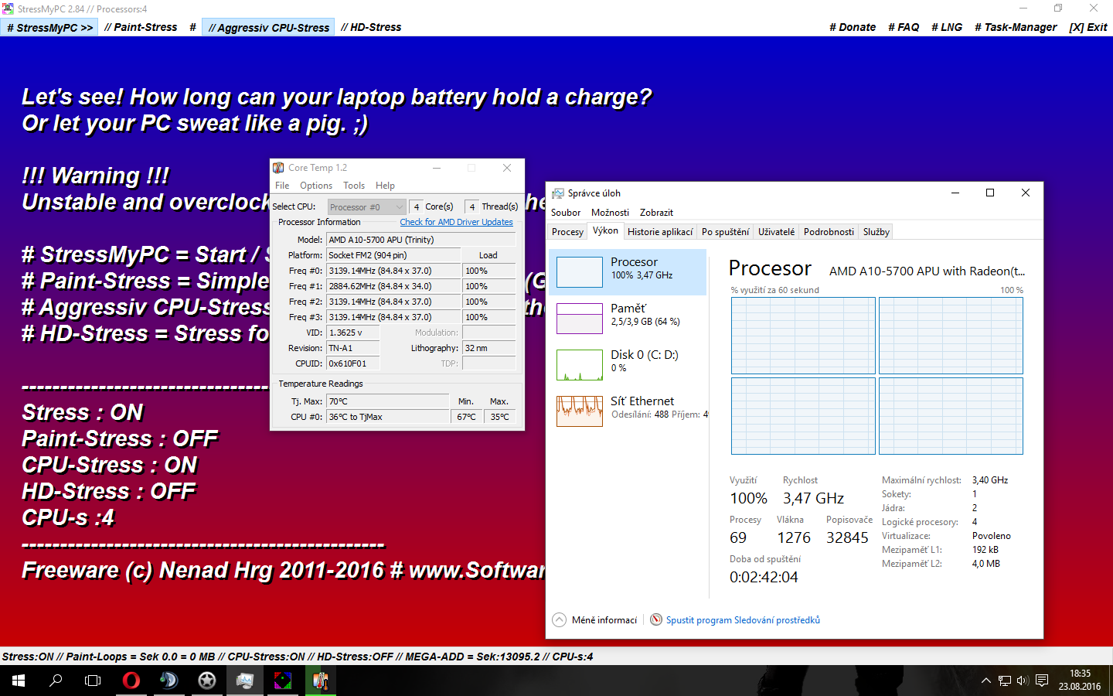Switch to the Služby tab

[876, 232]
